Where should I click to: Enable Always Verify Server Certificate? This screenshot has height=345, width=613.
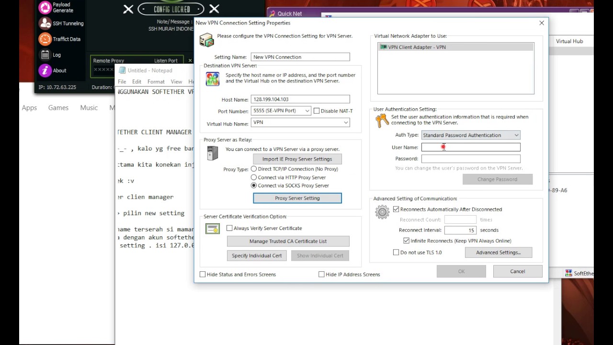pos(229,228)
